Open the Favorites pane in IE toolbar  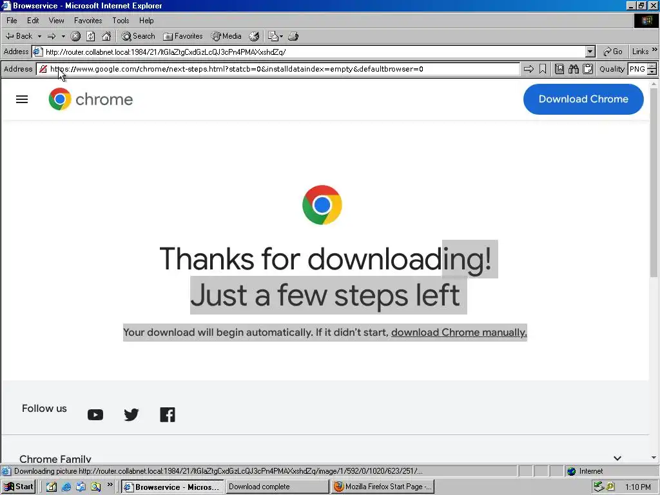[183, 36]
